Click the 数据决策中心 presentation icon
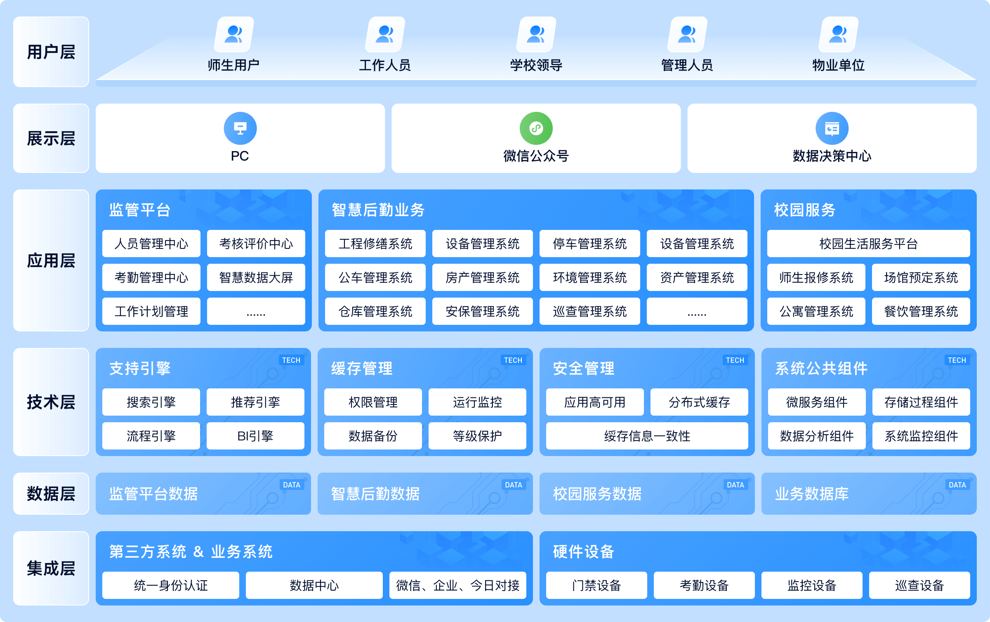The width and height of the screenshot is (990, 622). pyautogui.click(x=832, y=128)
